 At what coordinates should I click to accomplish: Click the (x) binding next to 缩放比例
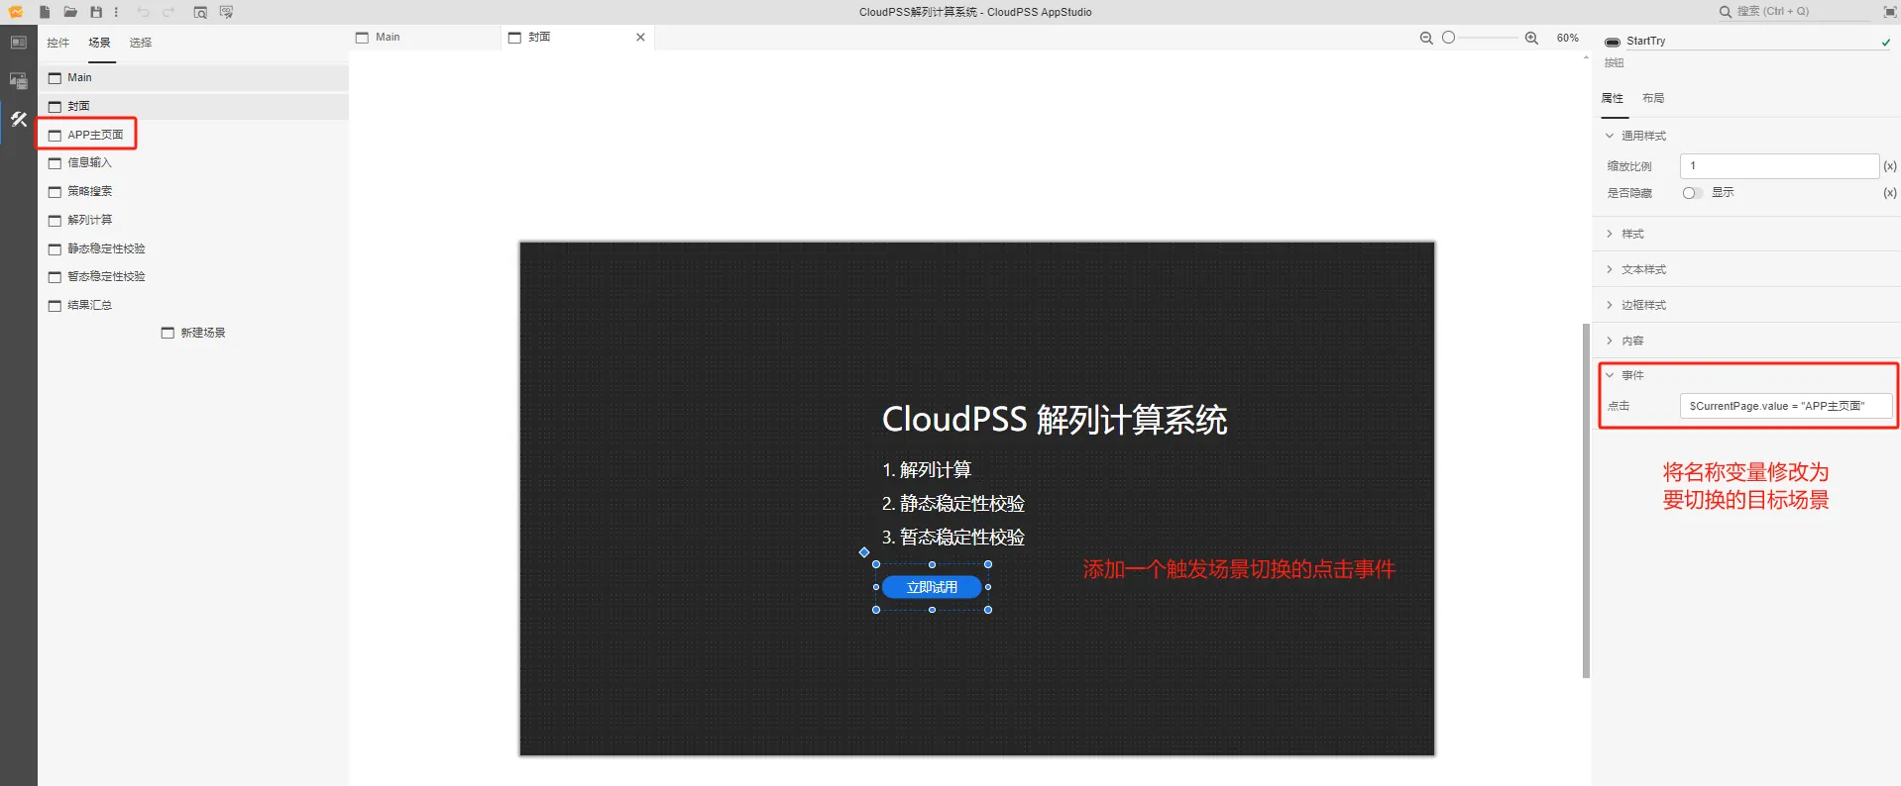(x=1890, y=166)
